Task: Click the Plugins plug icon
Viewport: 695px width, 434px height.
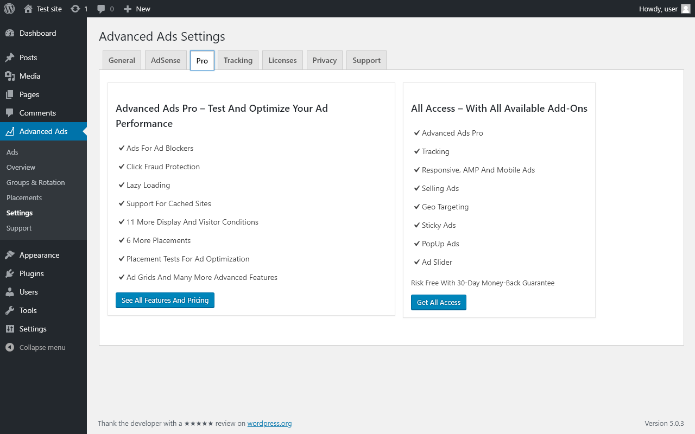Action: pyautogui.click(x=10, y=273)
